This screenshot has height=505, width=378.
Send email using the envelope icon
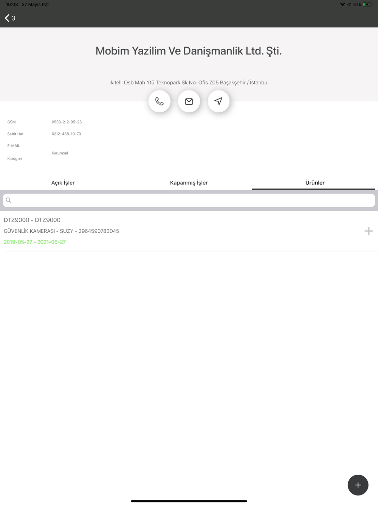[x=189, y=101]
